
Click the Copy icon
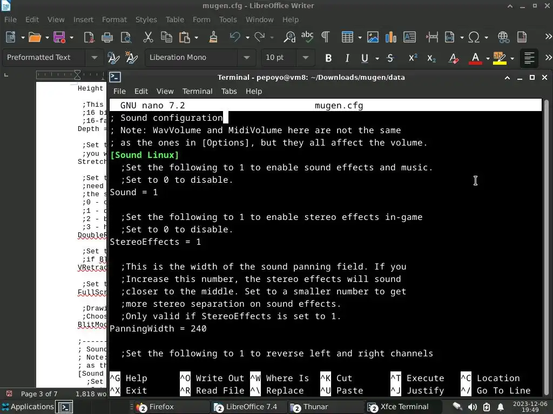(166, 37)
